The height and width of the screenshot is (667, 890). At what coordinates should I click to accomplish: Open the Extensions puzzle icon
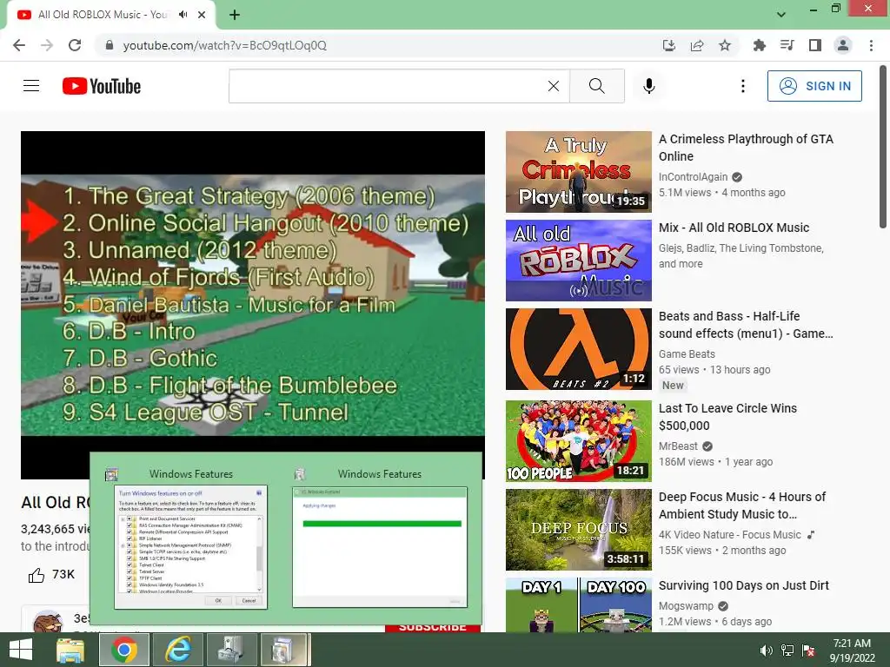click(x=759, y=45)
